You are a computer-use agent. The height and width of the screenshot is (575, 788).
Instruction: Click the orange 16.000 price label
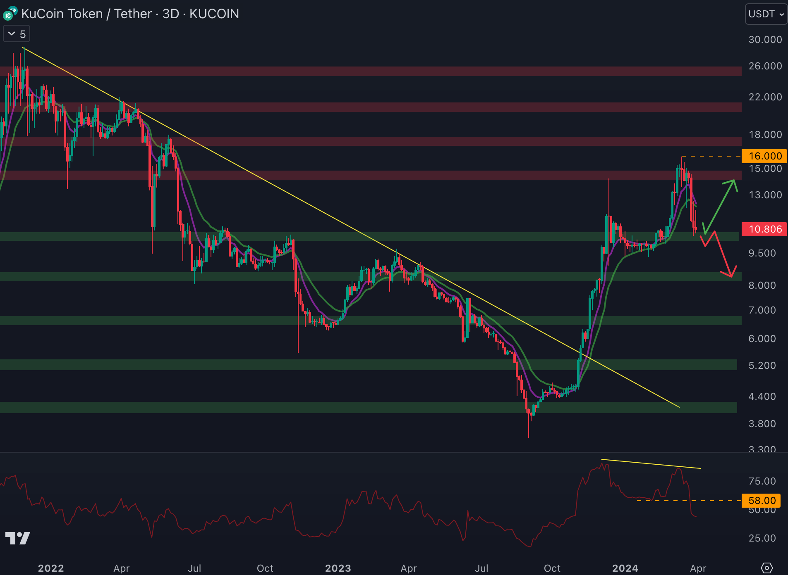pos(764,156)
